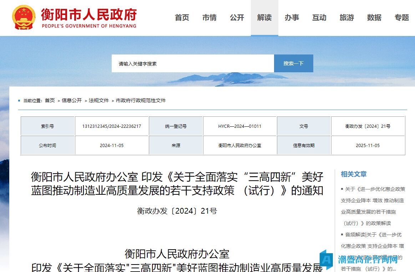Open the 市情 navigation tab
Image resolution: width=415 pixels, height=272 pixels.
[x=209, y=18]
